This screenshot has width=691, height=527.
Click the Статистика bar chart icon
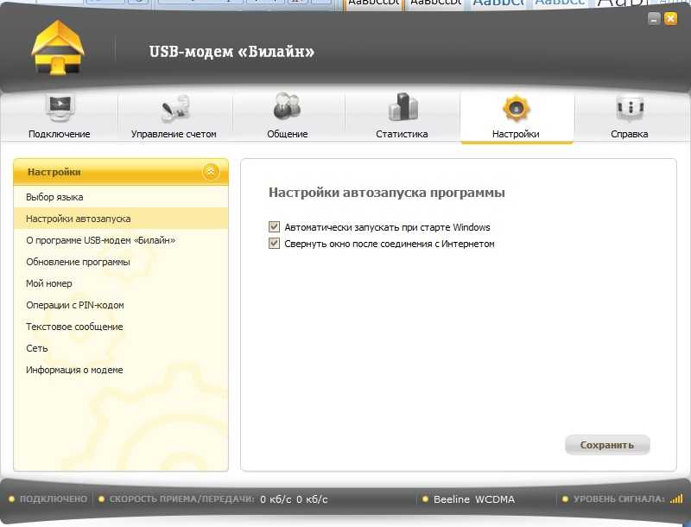coord(403,106)
